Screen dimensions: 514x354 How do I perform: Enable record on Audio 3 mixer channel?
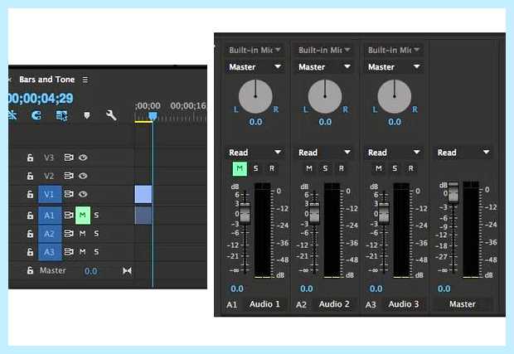[x=410, y=168]
